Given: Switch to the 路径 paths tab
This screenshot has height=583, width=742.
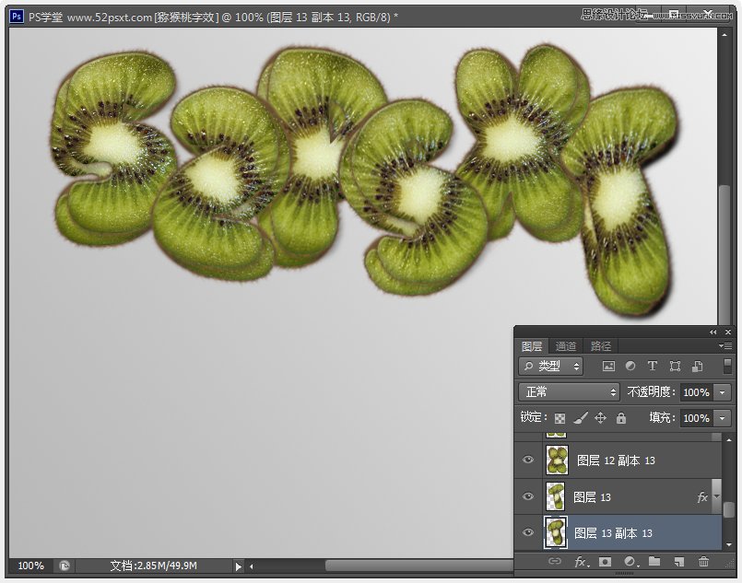Looking at the screenshot, I should tap(600, 345).
